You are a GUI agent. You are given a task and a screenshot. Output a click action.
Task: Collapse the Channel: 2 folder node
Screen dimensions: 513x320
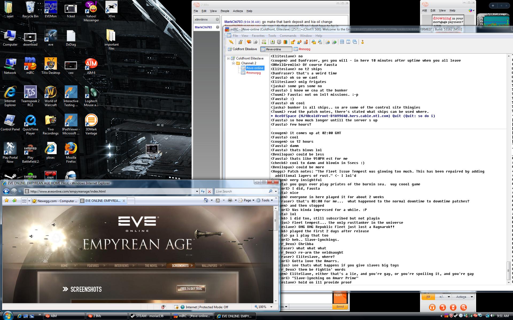click(233, 63)
